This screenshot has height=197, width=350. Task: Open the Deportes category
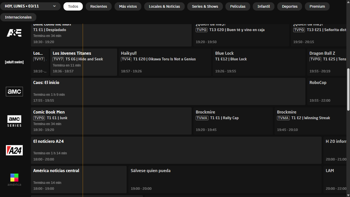[x=289, y=6]
